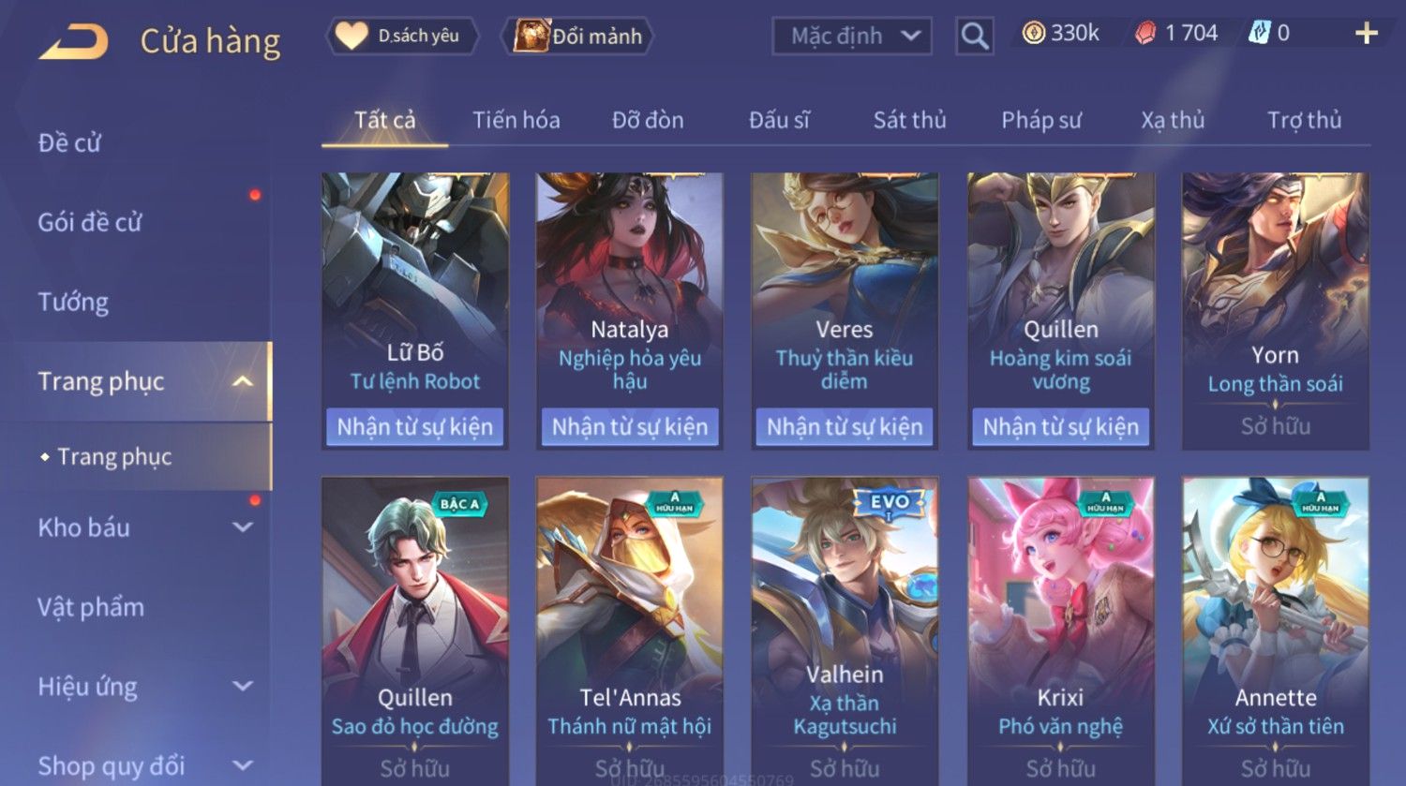Switch to the Sát thủ tab
This screenshot has width=1406, height=786.
(x=910, y=120)
